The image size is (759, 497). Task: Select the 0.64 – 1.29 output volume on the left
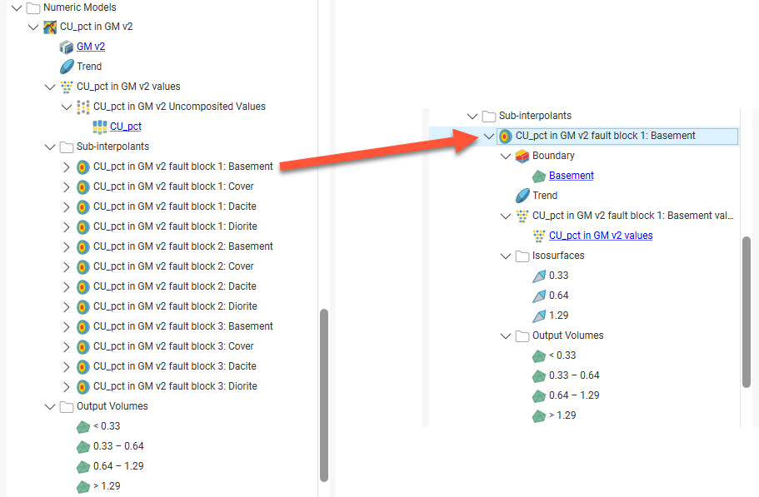pos(118,466)
